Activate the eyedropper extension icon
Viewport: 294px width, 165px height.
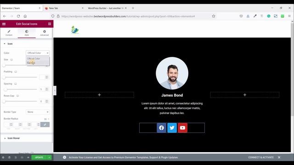(255, 16)
